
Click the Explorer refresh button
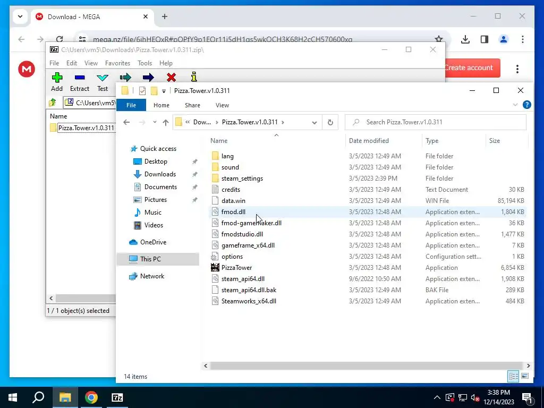[330, 122]
